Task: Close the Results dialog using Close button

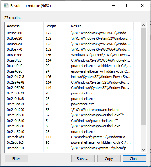Action: click(134, 159)
